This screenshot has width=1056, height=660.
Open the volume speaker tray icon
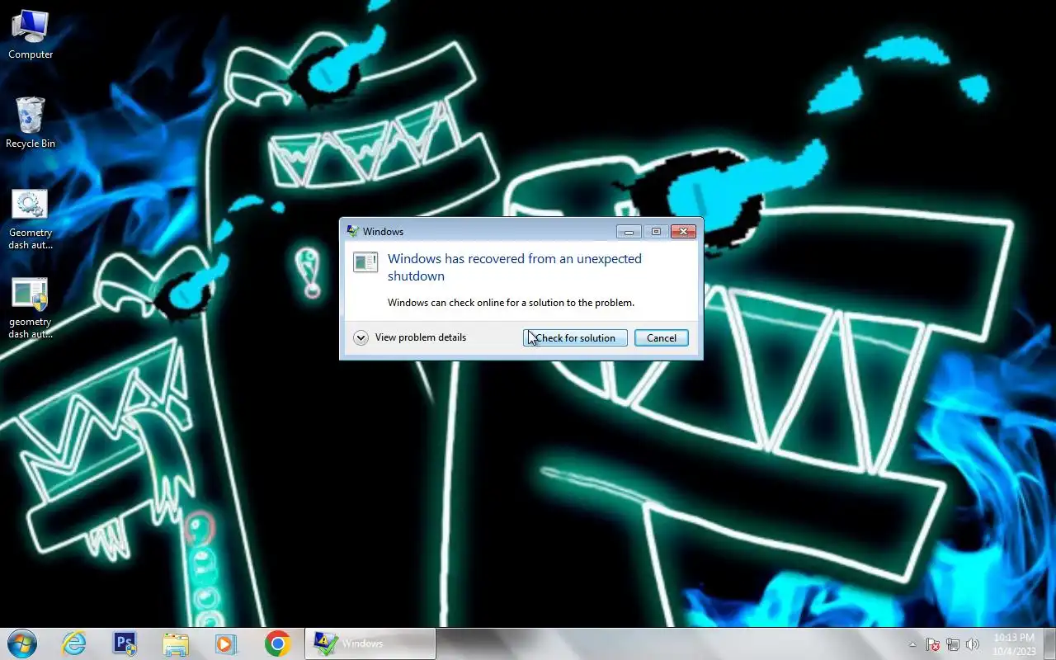tap(973, 644)
